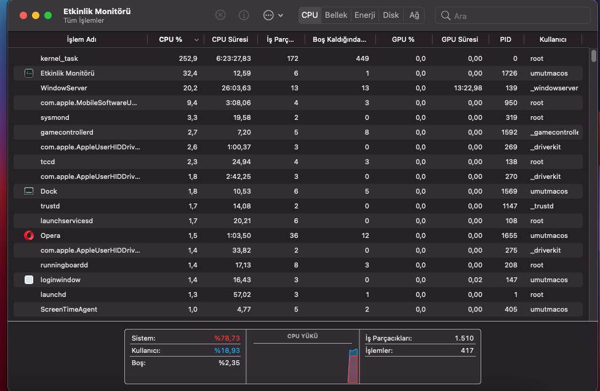Click the stop process (X) toolbar icon
Viewport: 600px width, 391px height.
tap(220, 15)
